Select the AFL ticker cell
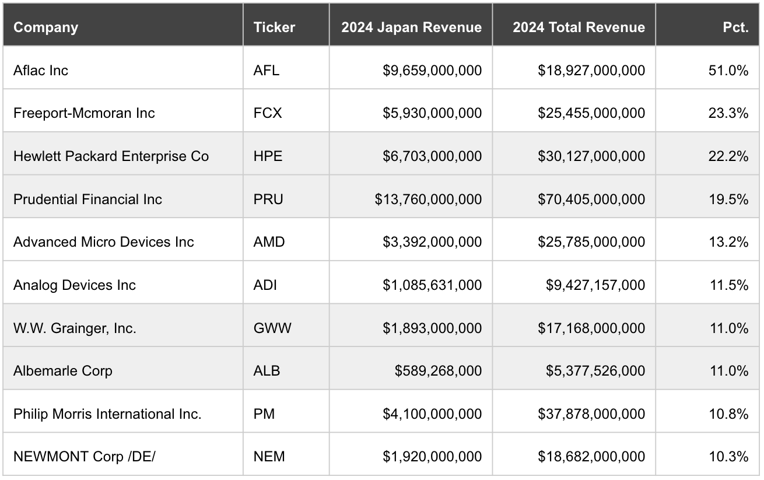Viewport: 764px width, 480px height. click(x=286, y=68)
